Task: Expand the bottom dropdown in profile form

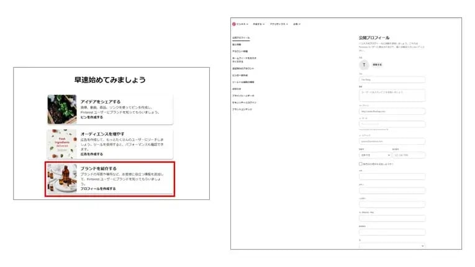Action: tap(391, 245)
